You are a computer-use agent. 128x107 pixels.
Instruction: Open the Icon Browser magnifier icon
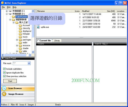click(4, 88)
